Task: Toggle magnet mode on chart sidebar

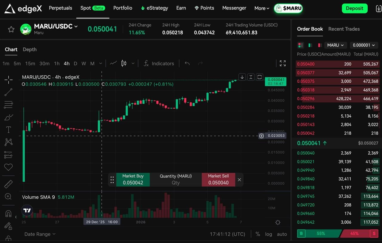Action: (8, 214)
